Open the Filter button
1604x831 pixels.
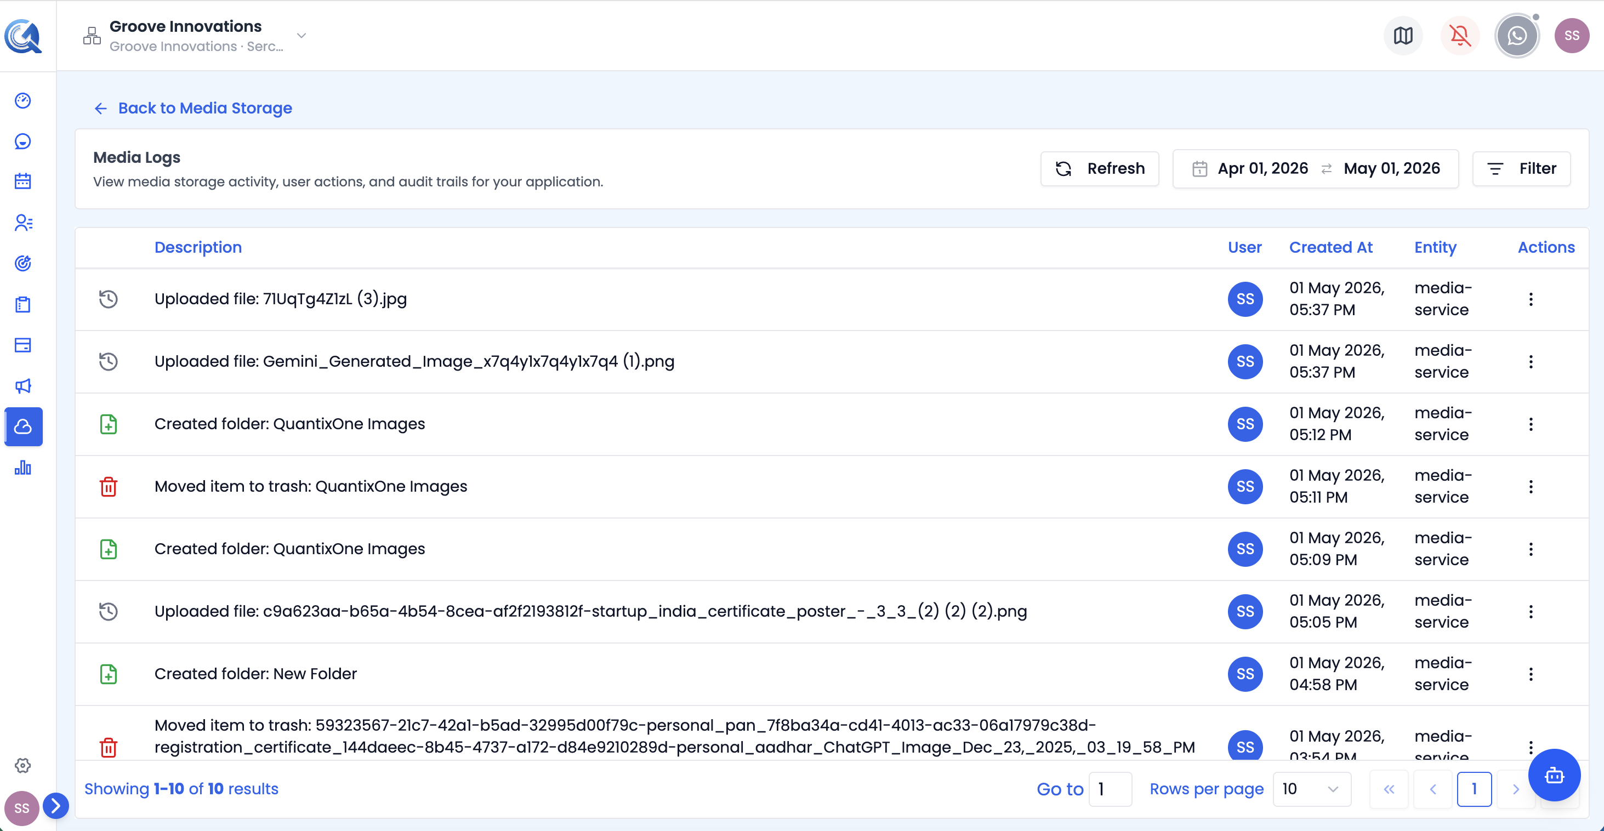1521,169
